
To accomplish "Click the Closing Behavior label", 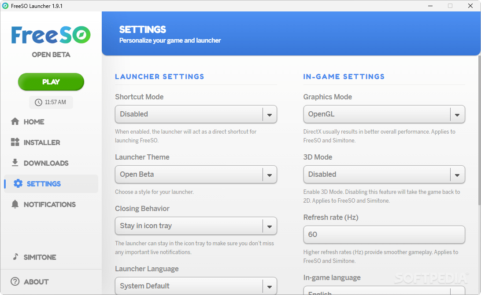I will 142,208.
